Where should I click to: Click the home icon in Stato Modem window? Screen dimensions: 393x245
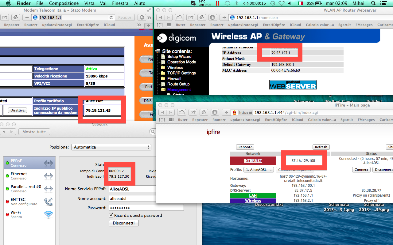(x=16, y=17)
